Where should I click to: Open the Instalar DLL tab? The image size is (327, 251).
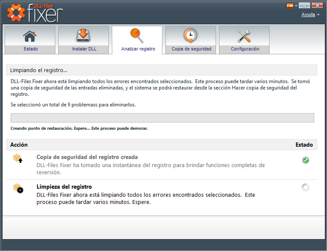tap(83, 40)
